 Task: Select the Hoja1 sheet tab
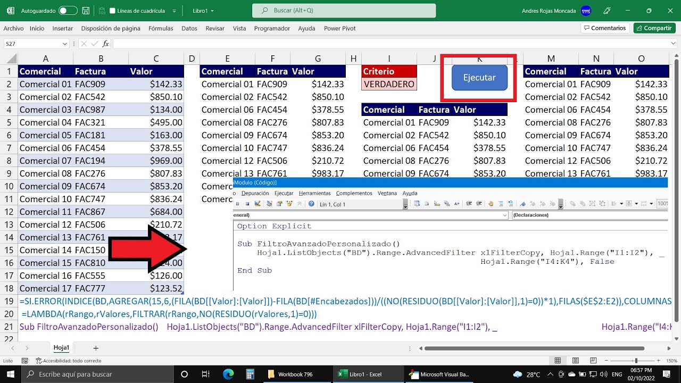click(x=62, y=347)
